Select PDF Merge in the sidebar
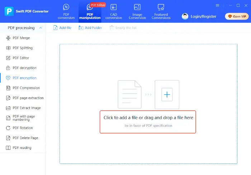 point(23,38)
